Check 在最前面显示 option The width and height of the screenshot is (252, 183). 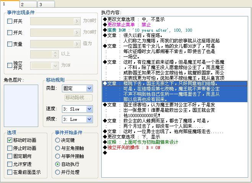10,172
